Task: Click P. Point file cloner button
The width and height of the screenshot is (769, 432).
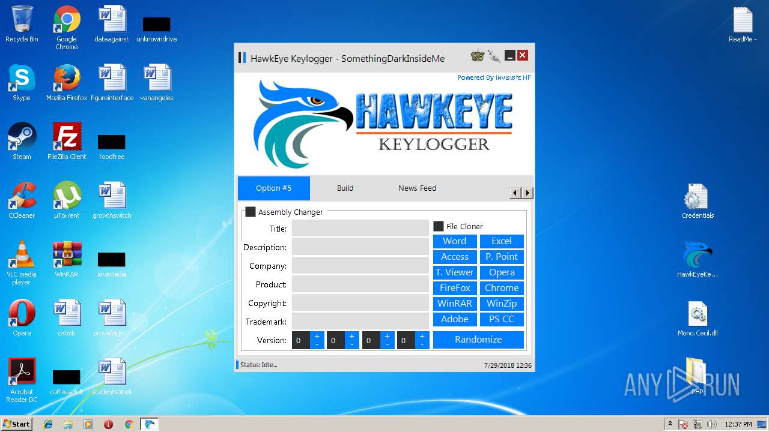Action: pyautogui.click(x=502, y=257)
